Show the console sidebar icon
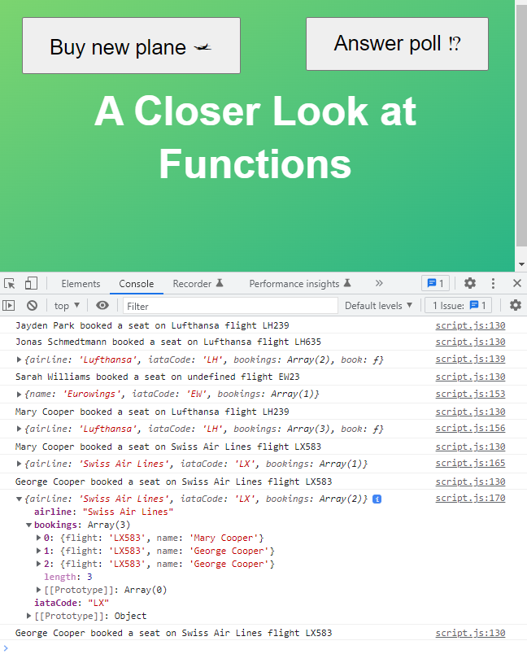The width and height of the screenshot is (527, 667). tap(8, 305)
